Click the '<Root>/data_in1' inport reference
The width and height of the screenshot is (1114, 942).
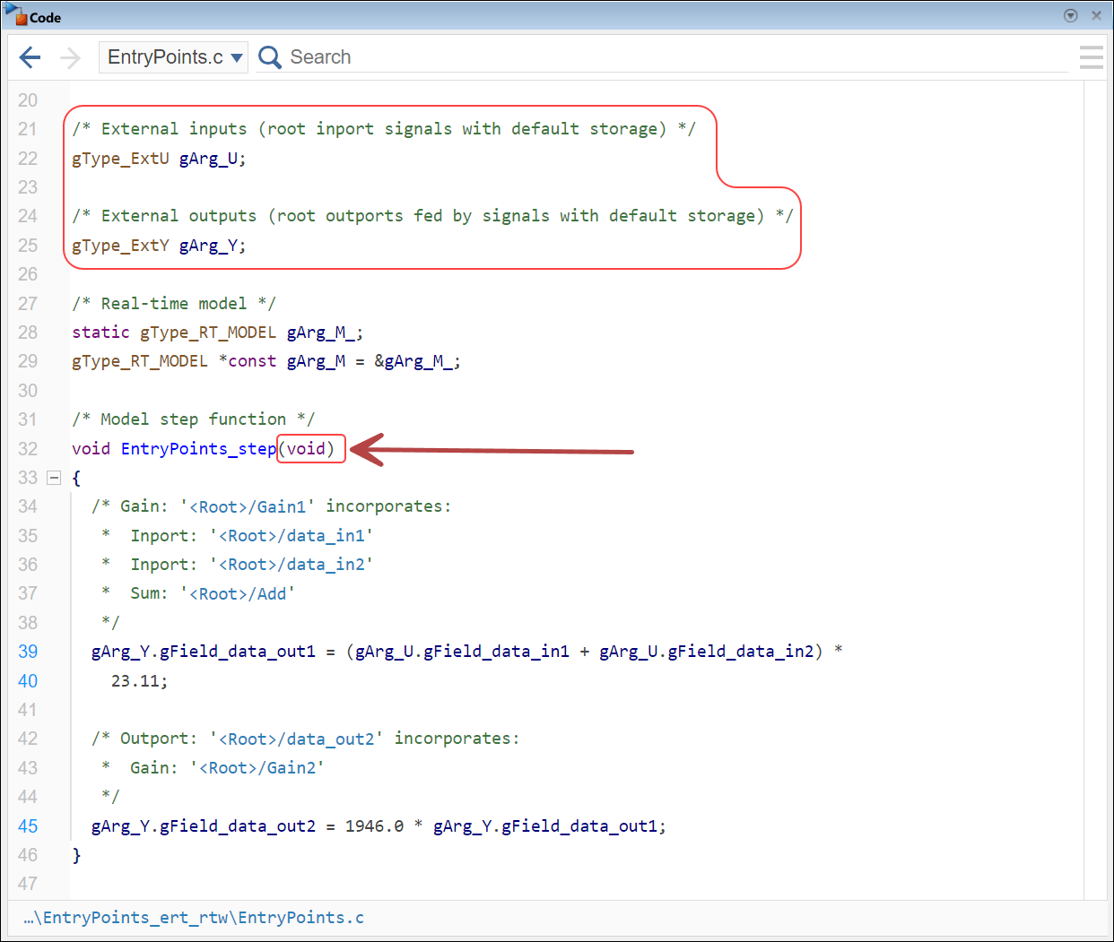click(x=292, y=535)
